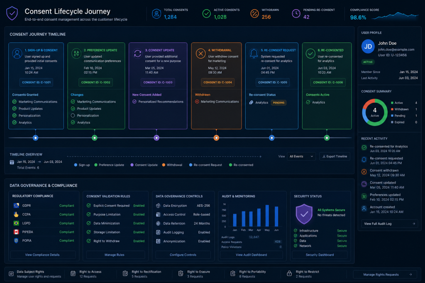Click the Data Encryption icon
This screenshot has height=283, width=425.
tap(158, 206)
